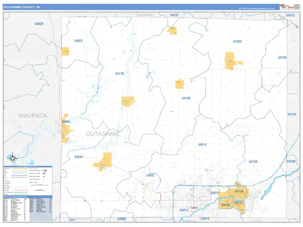
Task: Click the OUTAGAMIE county name
Action: pyautogui.click(x=103, y=134)
